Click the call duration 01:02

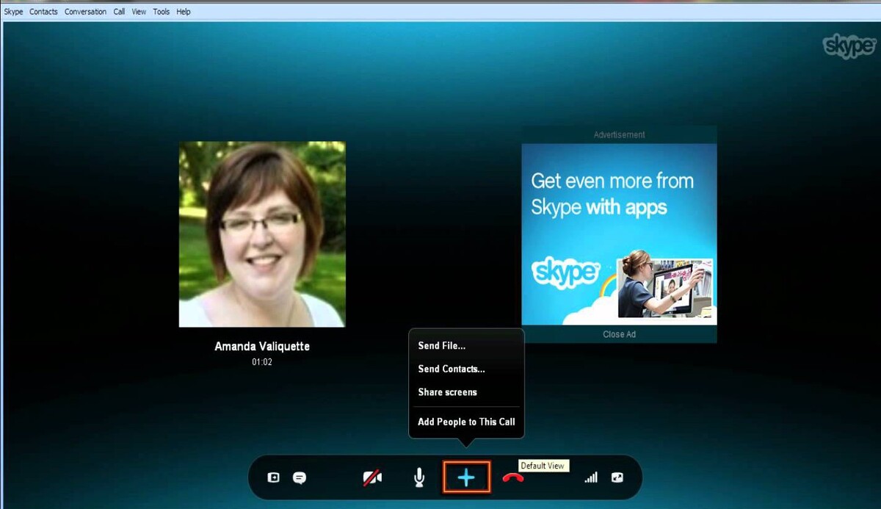262,362
